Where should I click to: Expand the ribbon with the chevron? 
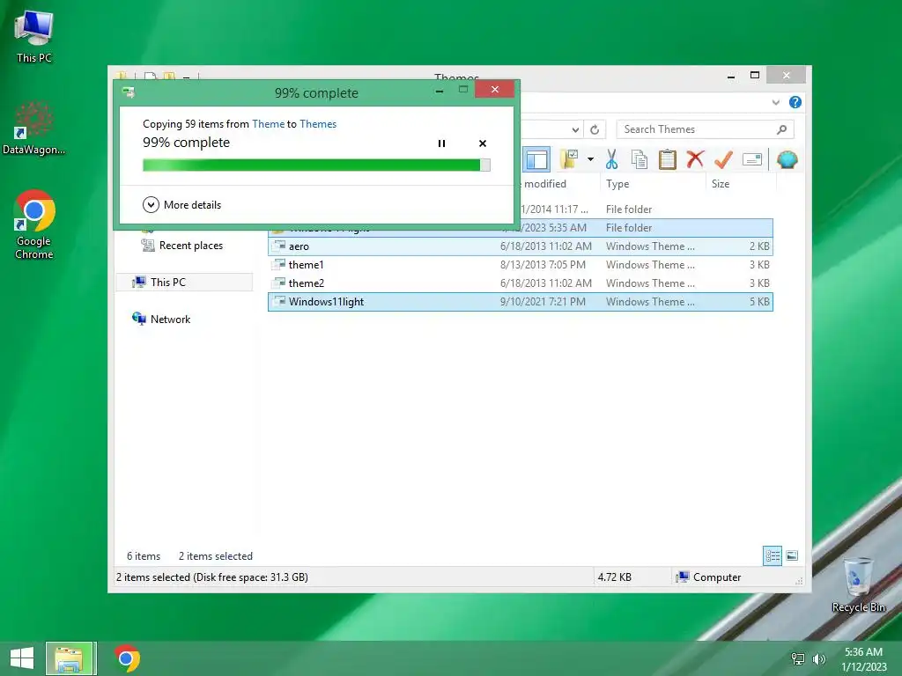tap(775, 102)
